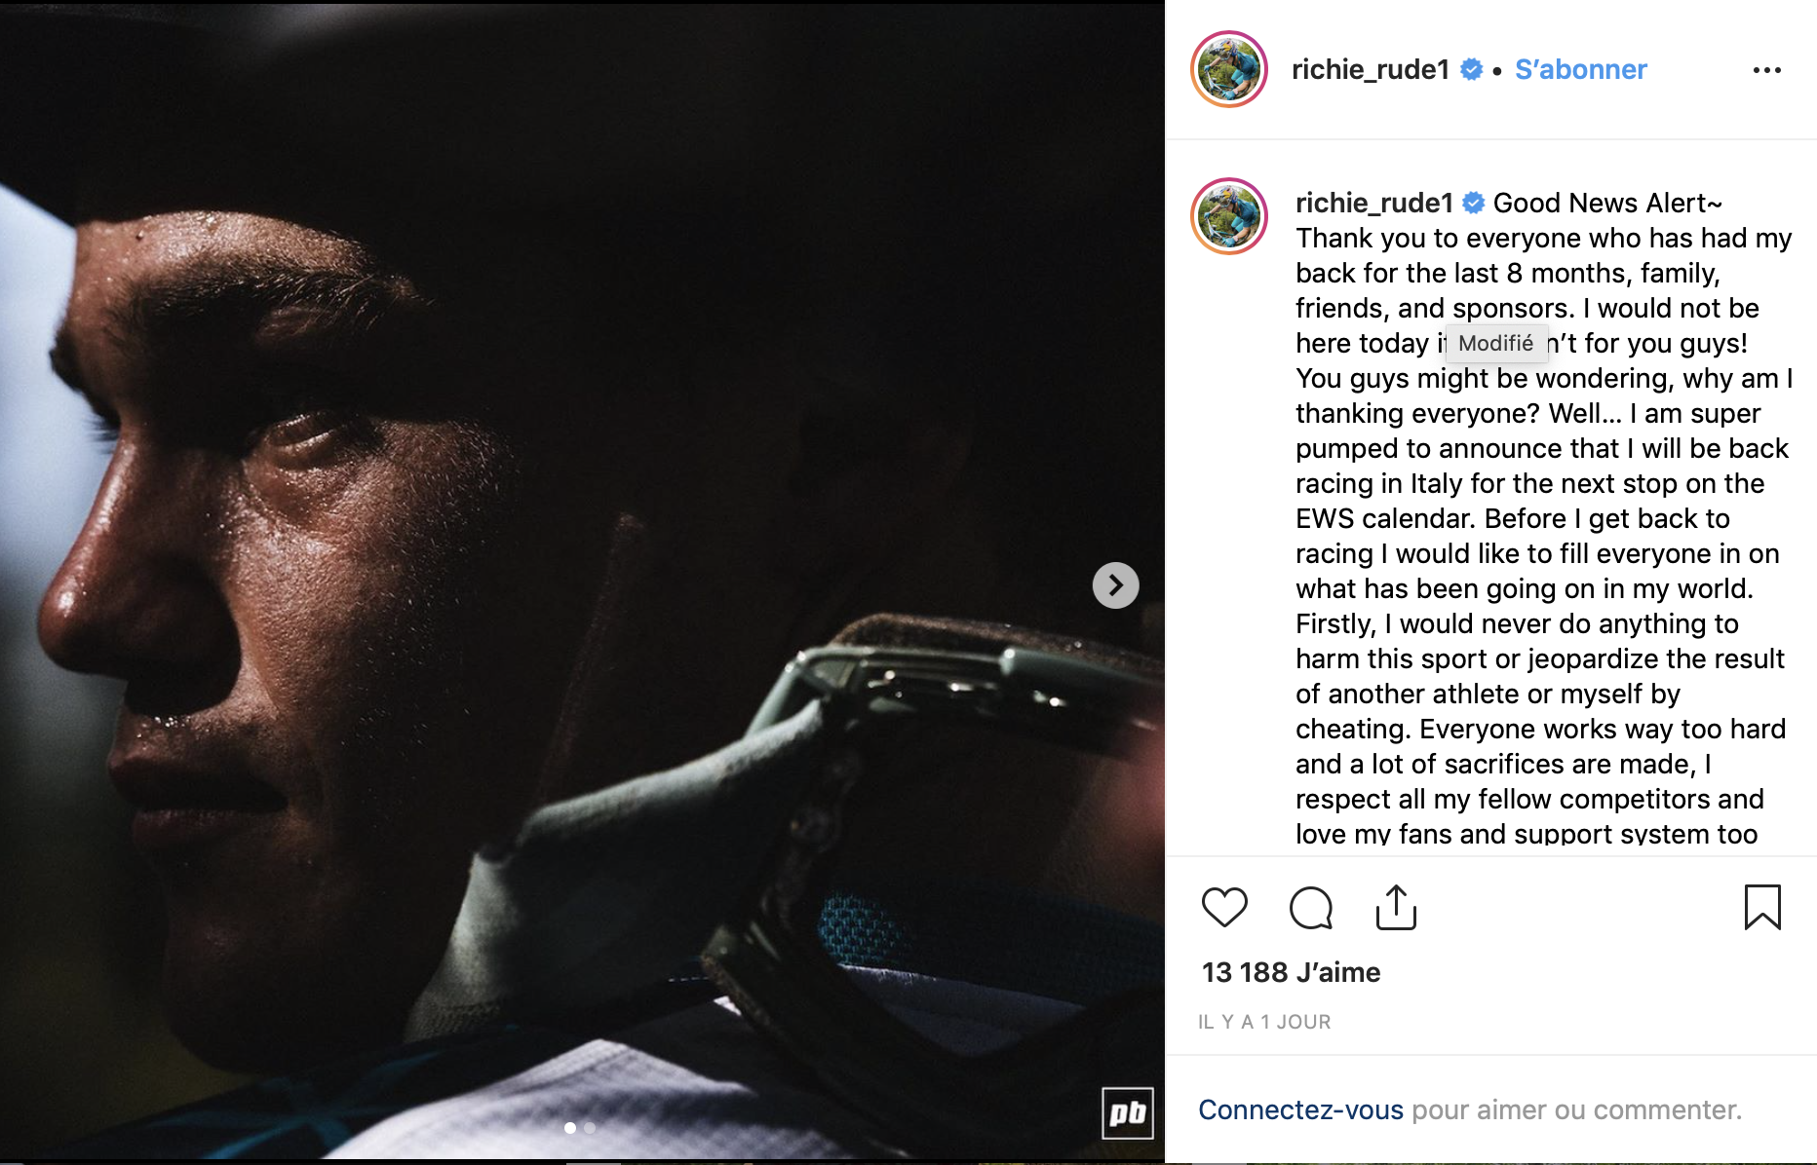This screenshot has width=1817, height=1165.
Task: Click the richie_rude1 username in the caption
Action: pos(1373,203)
